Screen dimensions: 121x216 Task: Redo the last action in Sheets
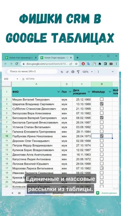[x=67, y=72]
